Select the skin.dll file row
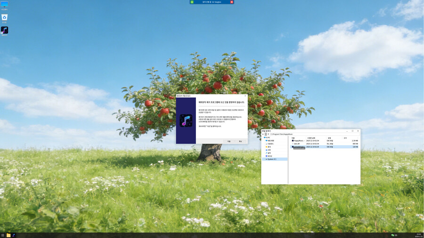 click(x=297, y=143)
